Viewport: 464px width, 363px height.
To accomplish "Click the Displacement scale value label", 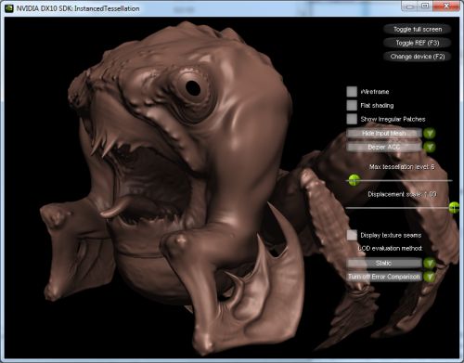I will pos(402,194).
